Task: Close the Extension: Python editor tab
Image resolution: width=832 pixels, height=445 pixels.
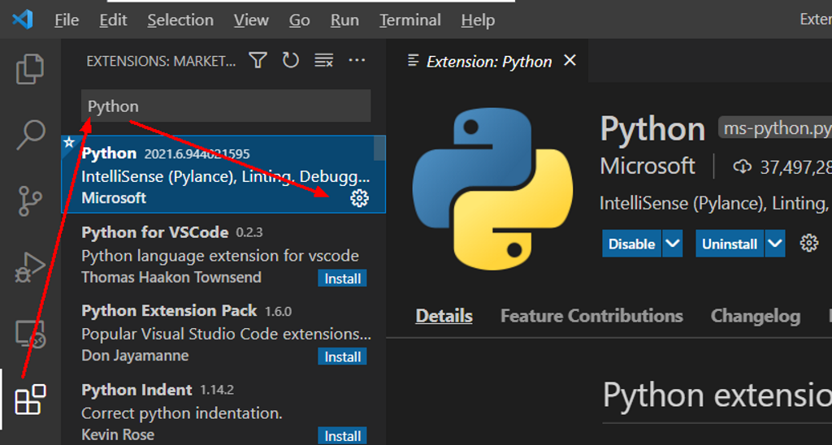Action: click(x=570, y=61)
